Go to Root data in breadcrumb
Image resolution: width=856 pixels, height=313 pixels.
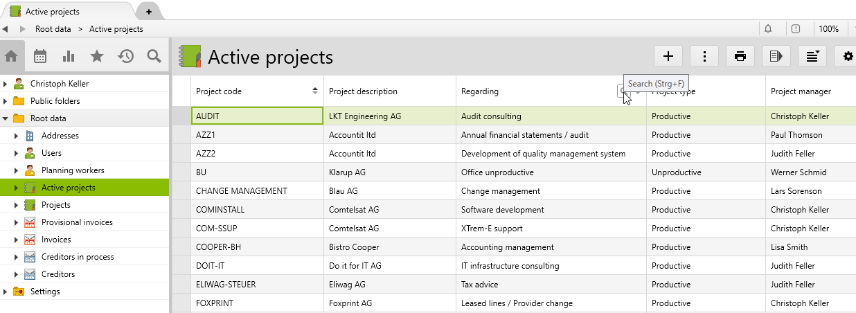point(53,29)
